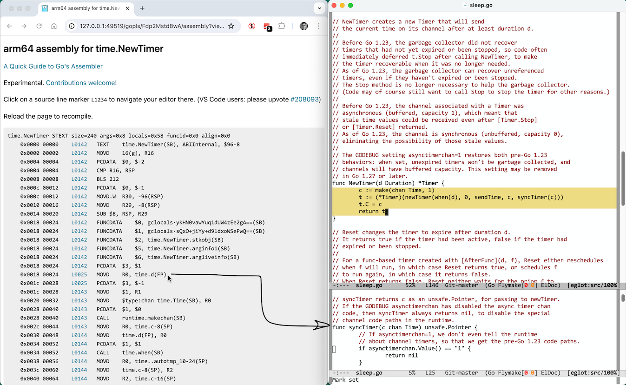Click the Chrome profile avatar
The height and width of the screenshot is (385, 626).
point(304,27)
